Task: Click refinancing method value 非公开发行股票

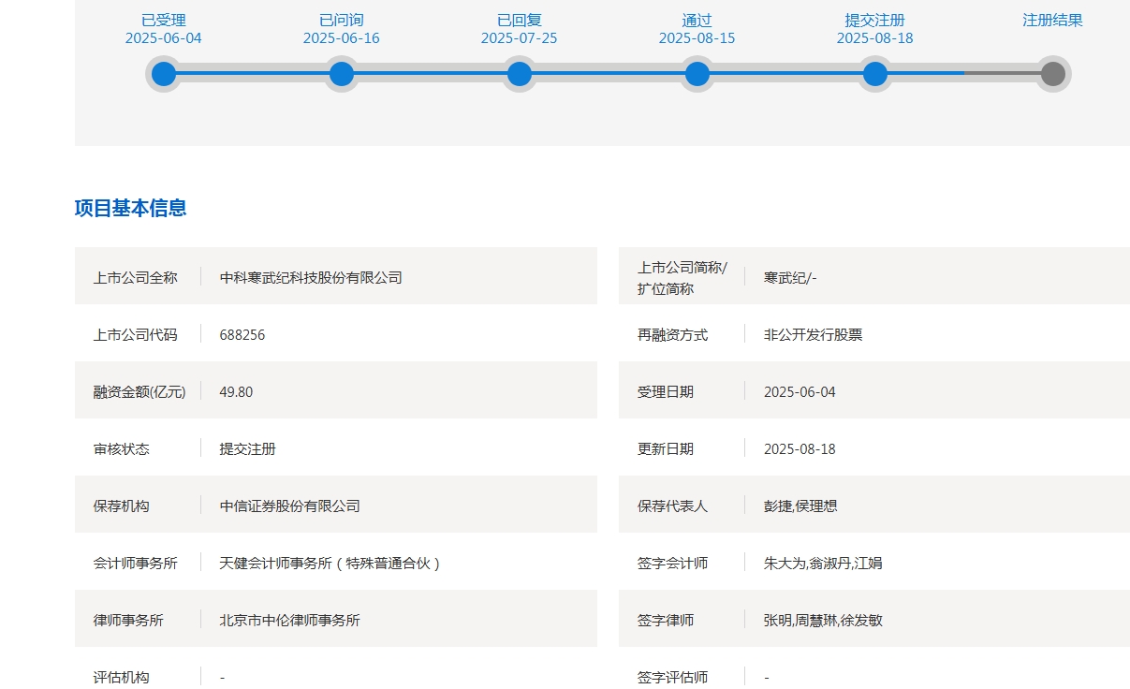Action: 813,334
